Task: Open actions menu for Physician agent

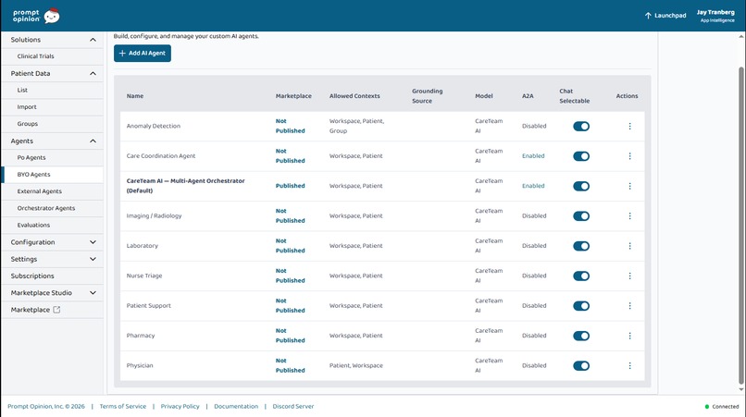Action: [629, 365]
